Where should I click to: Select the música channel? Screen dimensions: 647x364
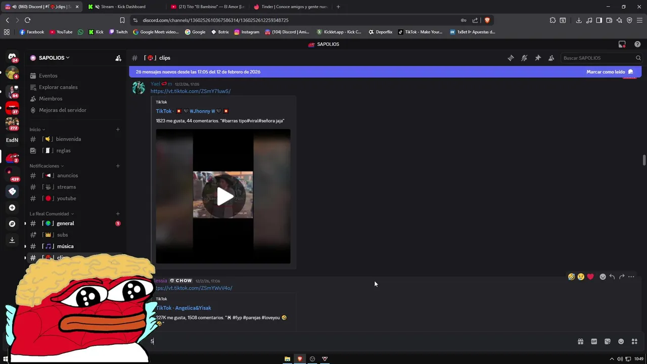[x=75, y=246]
